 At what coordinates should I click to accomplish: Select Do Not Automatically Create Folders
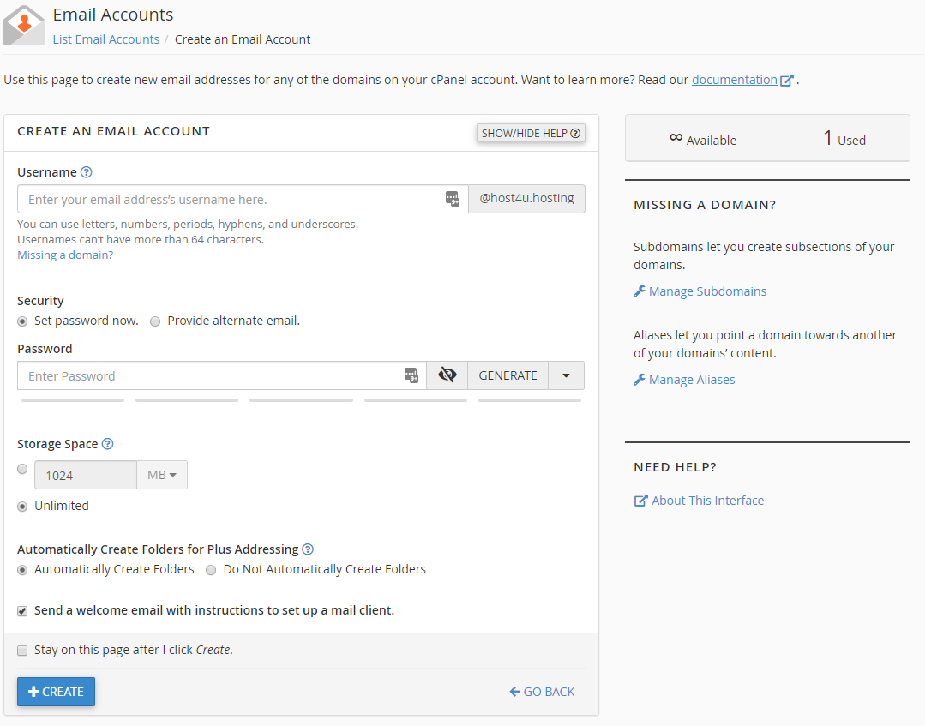coord(211,569)
